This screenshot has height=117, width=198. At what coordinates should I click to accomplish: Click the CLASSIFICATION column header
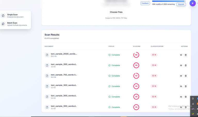pos(157,46)
